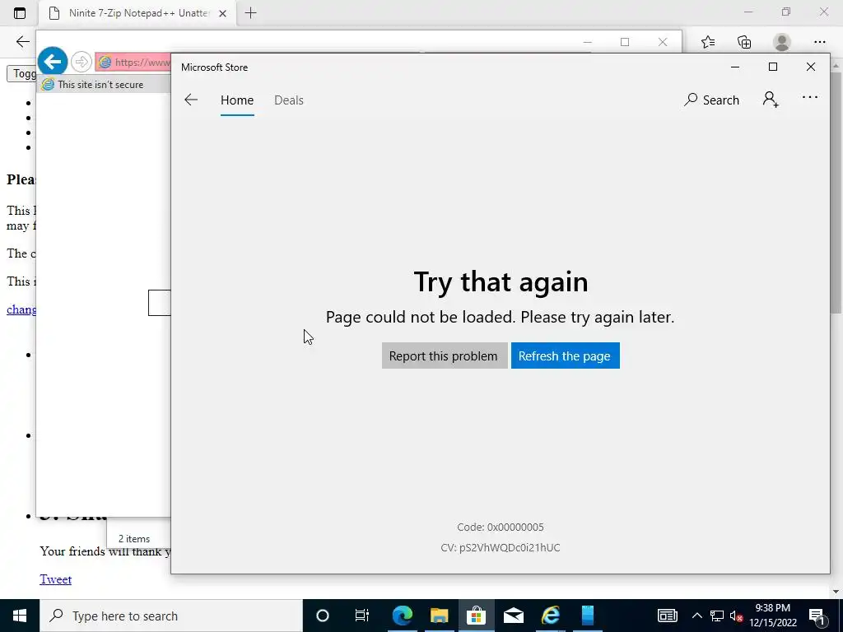Open Edge Favorites star icon
Image resolution: width=843 pixels, height=632 pixels.
(708, 42)
